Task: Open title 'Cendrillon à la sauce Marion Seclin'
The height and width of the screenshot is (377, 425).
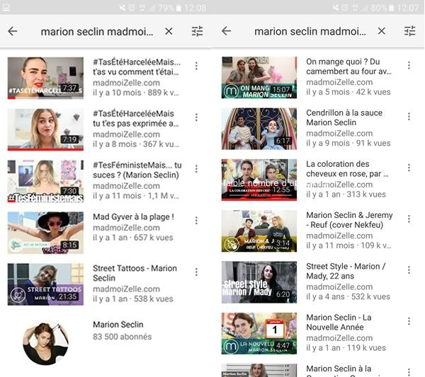Action: pos(344,117)
